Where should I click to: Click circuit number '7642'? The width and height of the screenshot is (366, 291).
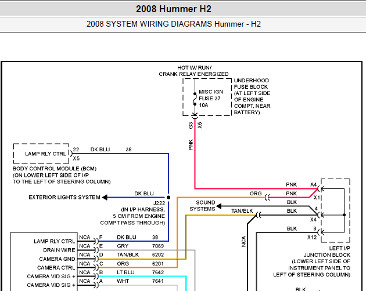(x=158, y=272)
